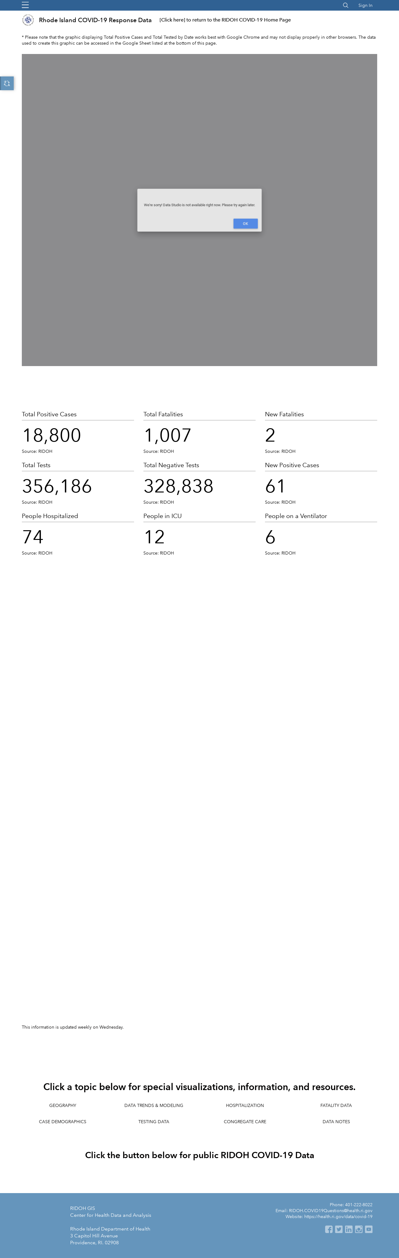Open the Instagram icon in footer
This screenshot has width=399, height=1258.
pos(358,1229)
